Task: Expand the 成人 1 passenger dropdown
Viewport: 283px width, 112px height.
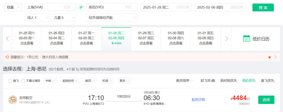Action: point(37,18)
